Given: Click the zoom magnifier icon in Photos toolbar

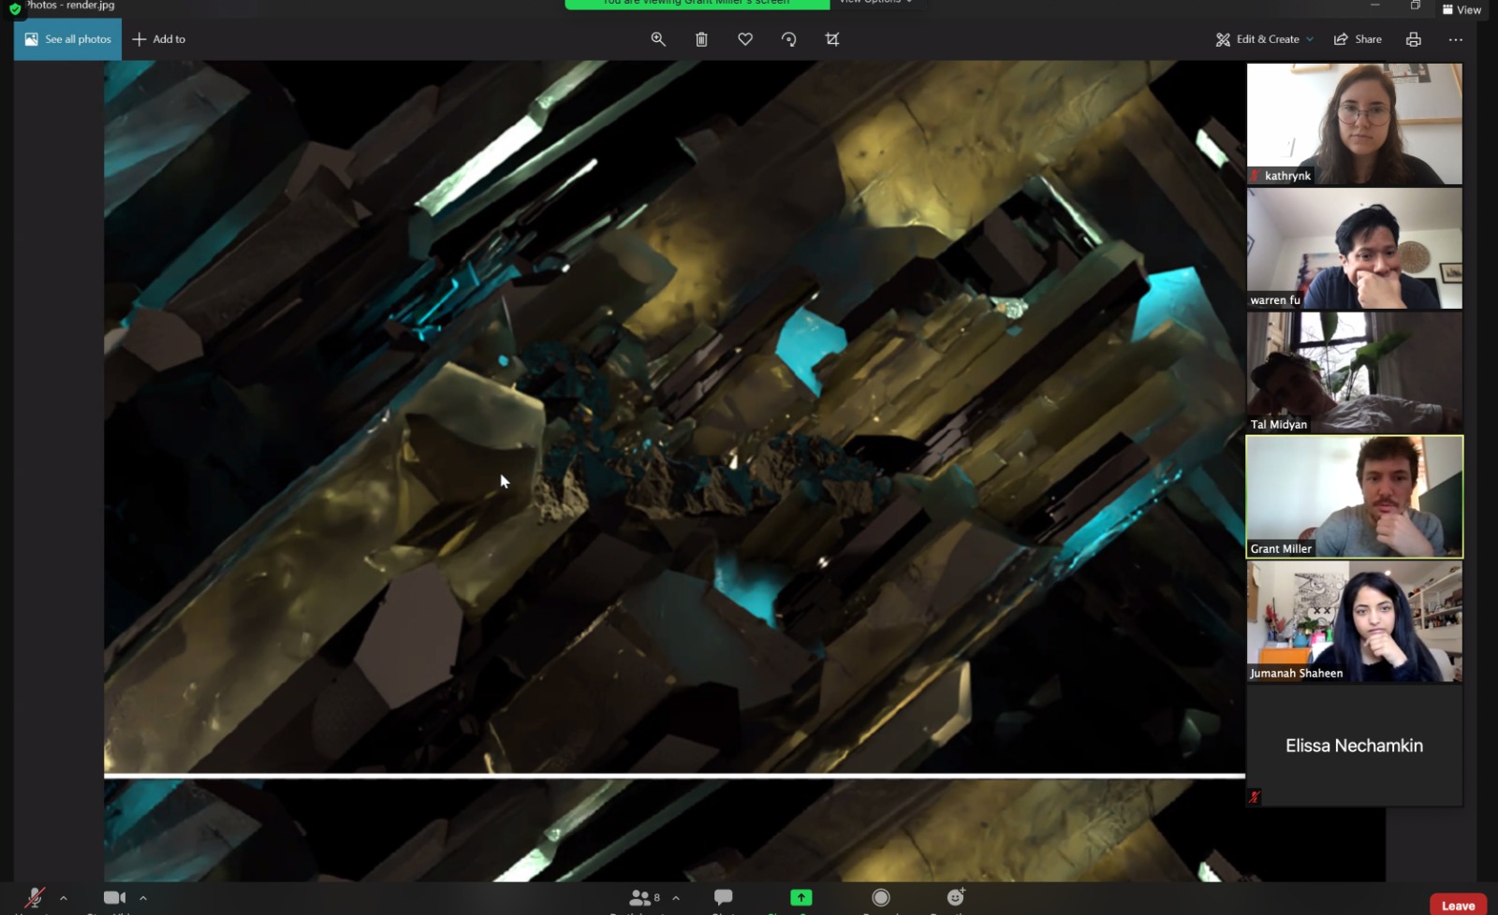Looking at the screenshot, I should (x=658, y=39).
